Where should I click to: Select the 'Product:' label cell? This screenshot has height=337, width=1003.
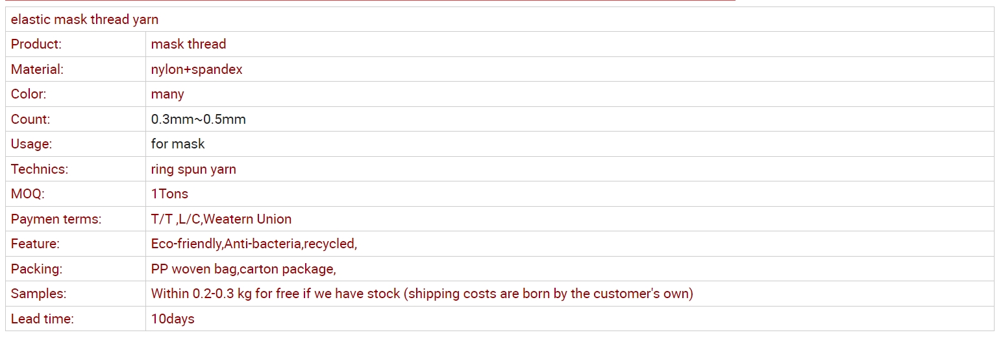pos(36,44)
